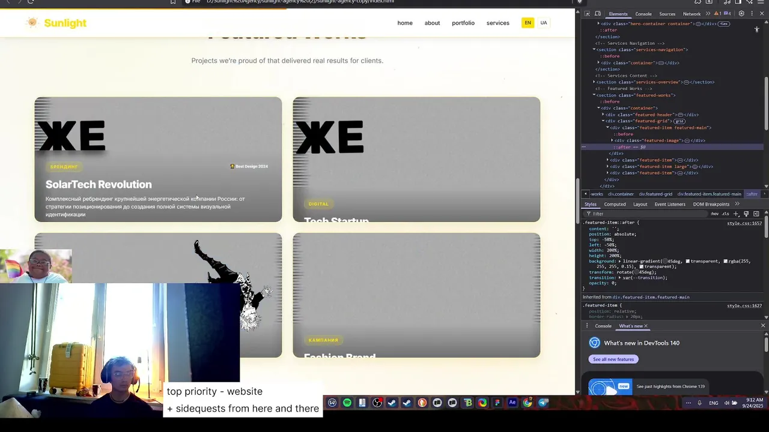Collapse the services-navigation section node

point(594,50)
